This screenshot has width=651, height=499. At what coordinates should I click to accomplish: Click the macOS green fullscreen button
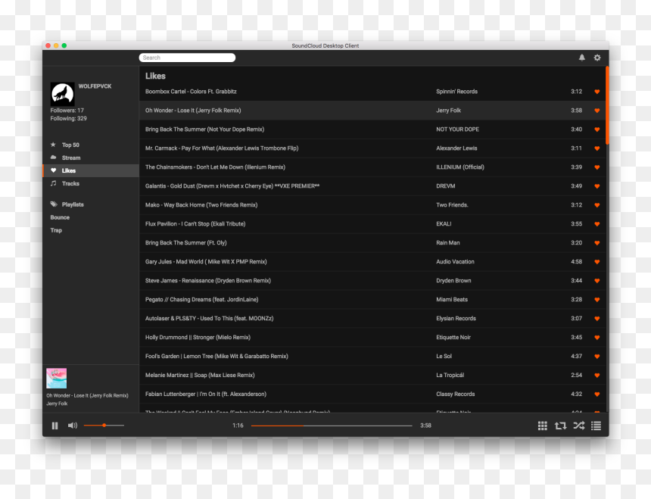[64, 45]
